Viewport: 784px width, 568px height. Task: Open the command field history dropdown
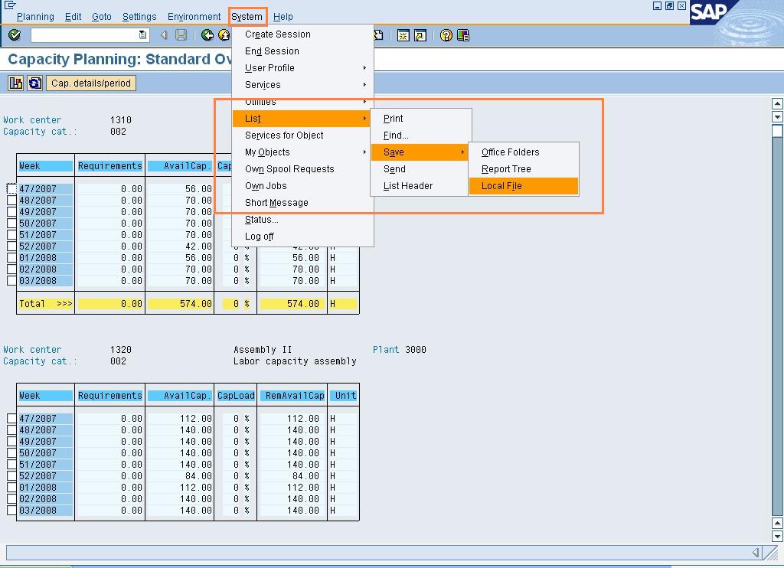pyautogui.click(x=142, y=35)
